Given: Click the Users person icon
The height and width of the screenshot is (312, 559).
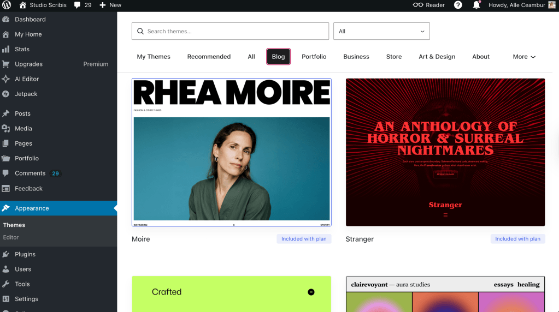Looking at the screenshot, I should coord(5,269).
